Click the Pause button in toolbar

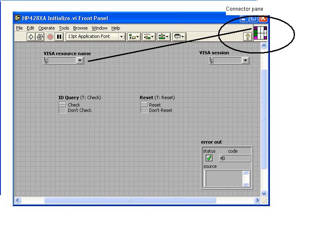[x=60, y=37]
